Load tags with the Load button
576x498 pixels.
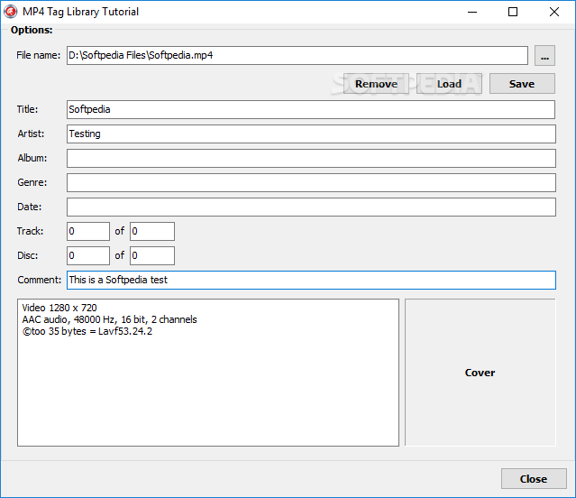(449, 84)
